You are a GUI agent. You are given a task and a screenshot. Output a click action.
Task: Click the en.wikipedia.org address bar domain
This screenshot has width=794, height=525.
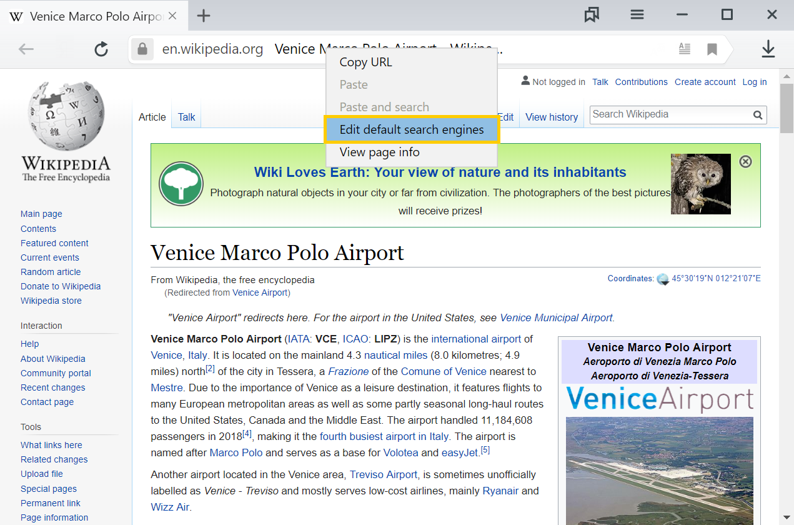[212, 49]
